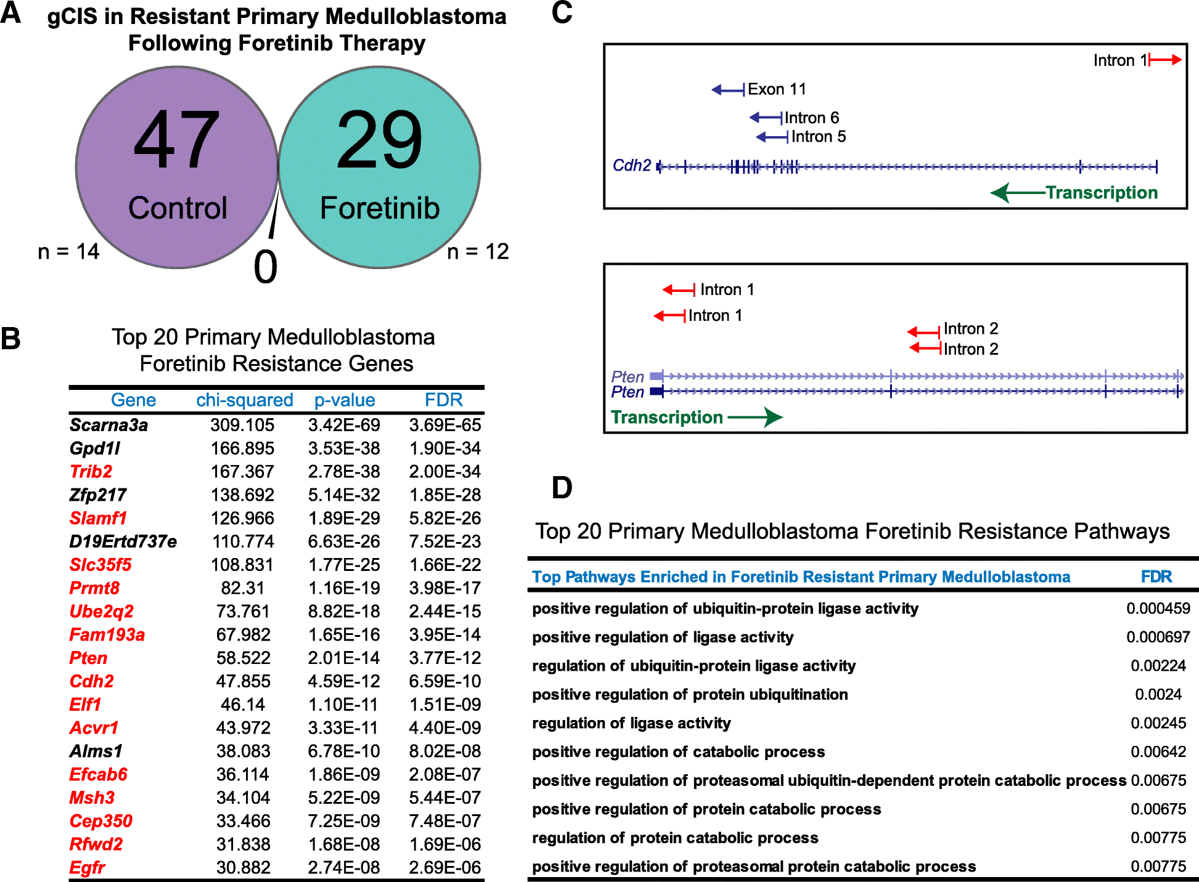
Task: Click pathway FDR value 0.00642
Action: click(1158, 751)
